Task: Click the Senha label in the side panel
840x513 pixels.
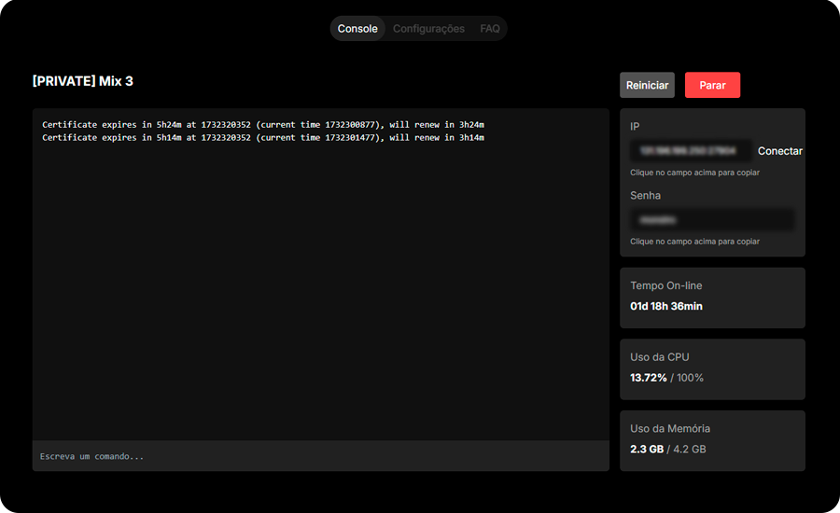Action: (x=645, y=196)
